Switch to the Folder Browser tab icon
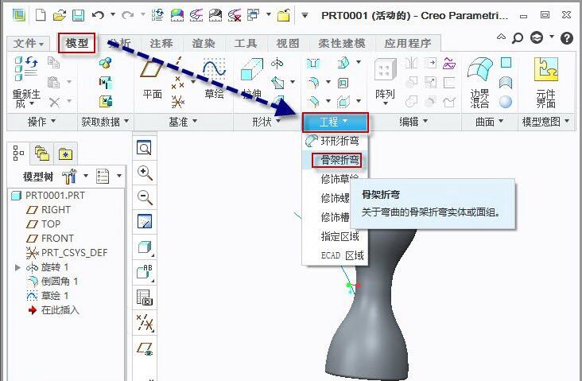Viewport: 582px width, 381px height. click(x=41, y=153)
